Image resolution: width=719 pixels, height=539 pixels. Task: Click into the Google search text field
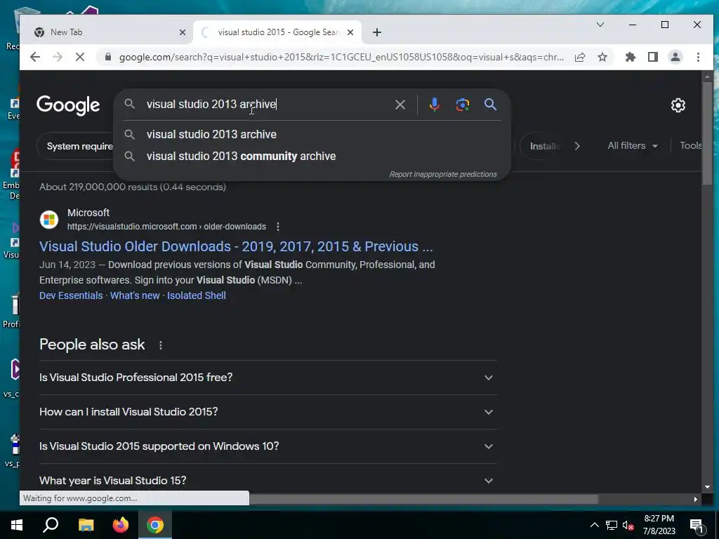click(266, 105)
